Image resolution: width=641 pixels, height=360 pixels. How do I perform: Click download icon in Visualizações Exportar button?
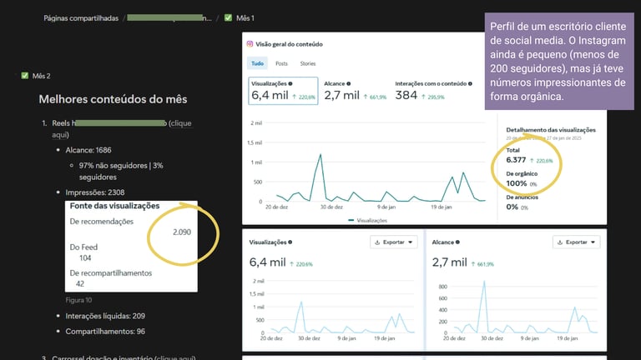377,242
